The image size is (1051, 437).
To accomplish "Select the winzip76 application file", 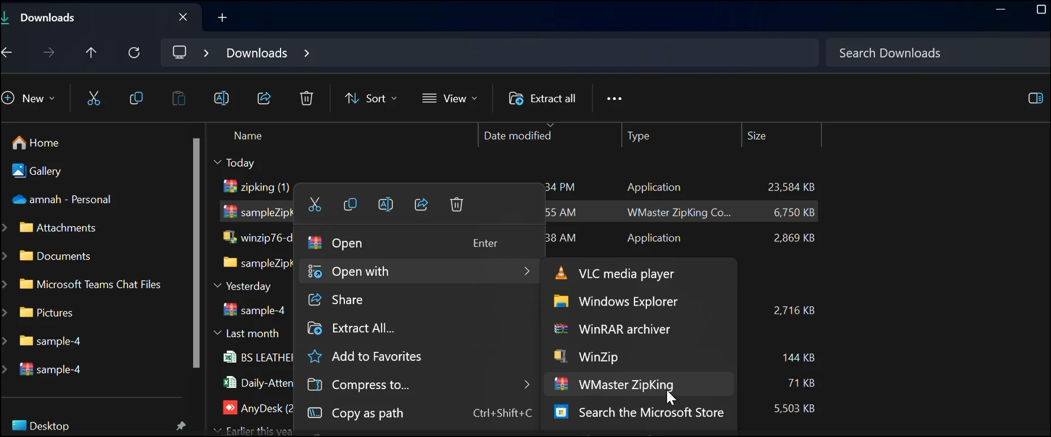I will pyautogui.click(x=258, y=238).
